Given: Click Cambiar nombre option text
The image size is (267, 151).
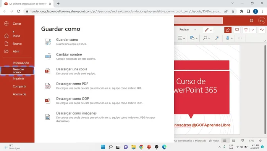Looking at the screenshot, I should 69,54.
